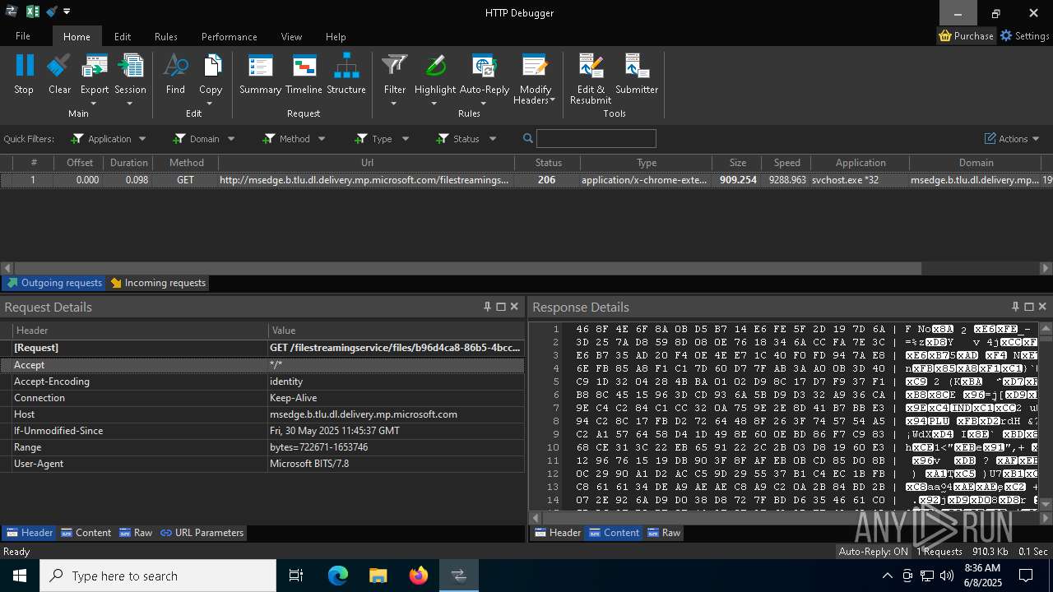1053x592 pixels.
Task: Select the Outgoing requests tab
Action: point(53,283)
